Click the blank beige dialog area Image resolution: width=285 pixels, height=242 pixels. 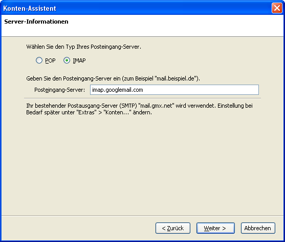142,164
